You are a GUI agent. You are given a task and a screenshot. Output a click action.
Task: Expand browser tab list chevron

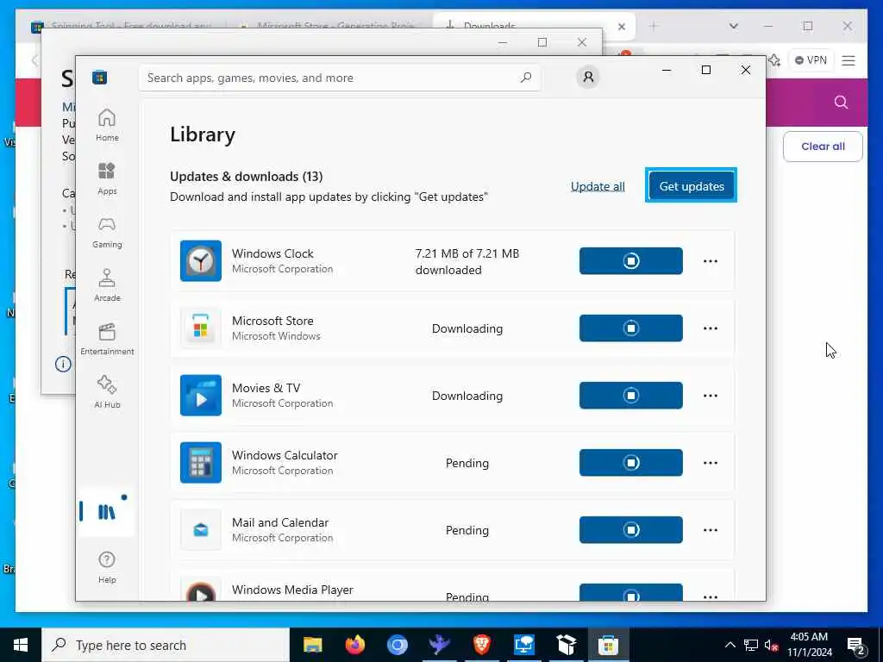coord(733,26)
